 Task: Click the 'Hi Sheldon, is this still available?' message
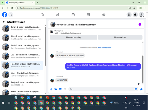70,55
